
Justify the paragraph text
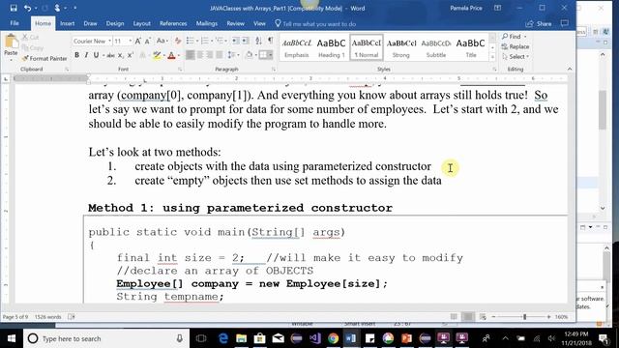coord(220,55)
